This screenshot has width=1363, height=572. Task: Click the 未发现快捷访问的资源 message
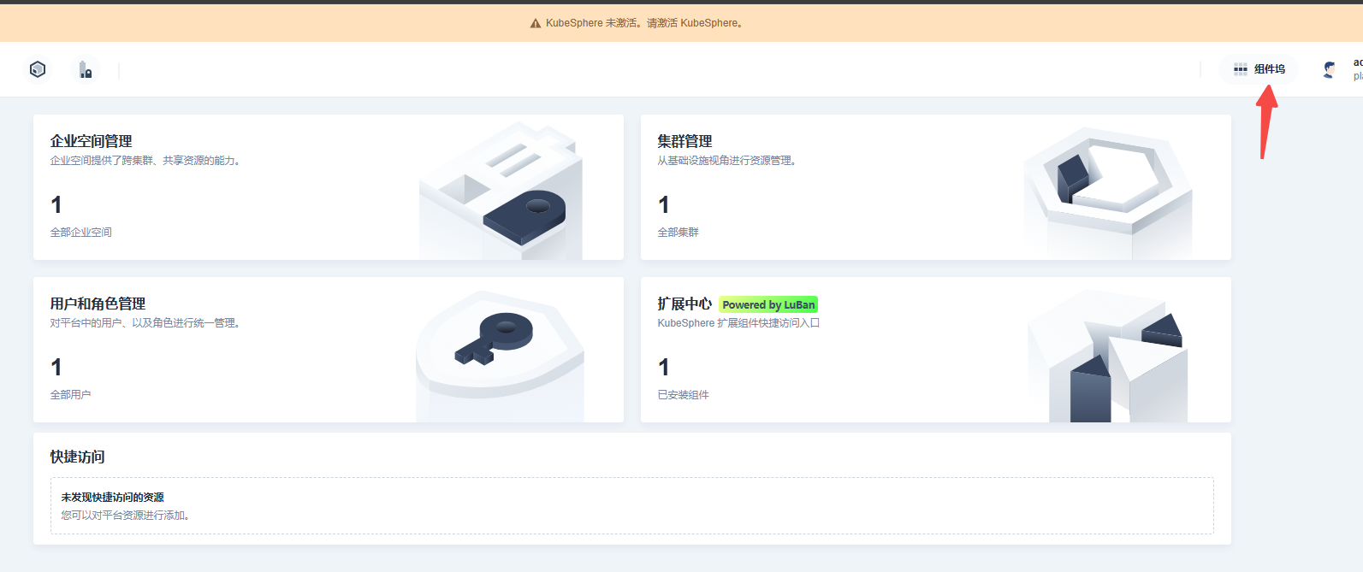(113, 498)
